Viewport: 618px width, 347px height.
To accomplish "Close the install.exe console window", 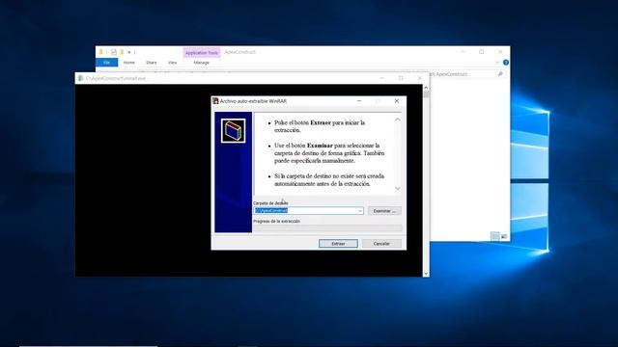I will 420,78.
